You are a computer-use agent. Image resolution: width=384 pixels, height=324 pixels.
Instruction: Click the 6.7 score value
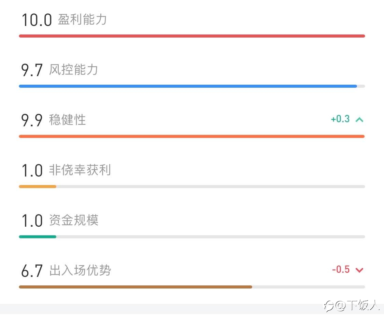point(32,271)
